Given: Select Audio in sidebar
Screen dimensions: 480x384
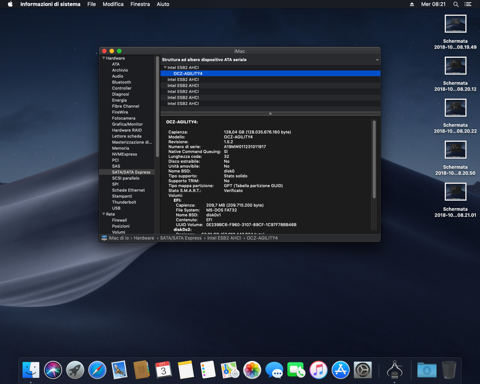Looking at the screenshot, I should (118, 76).
